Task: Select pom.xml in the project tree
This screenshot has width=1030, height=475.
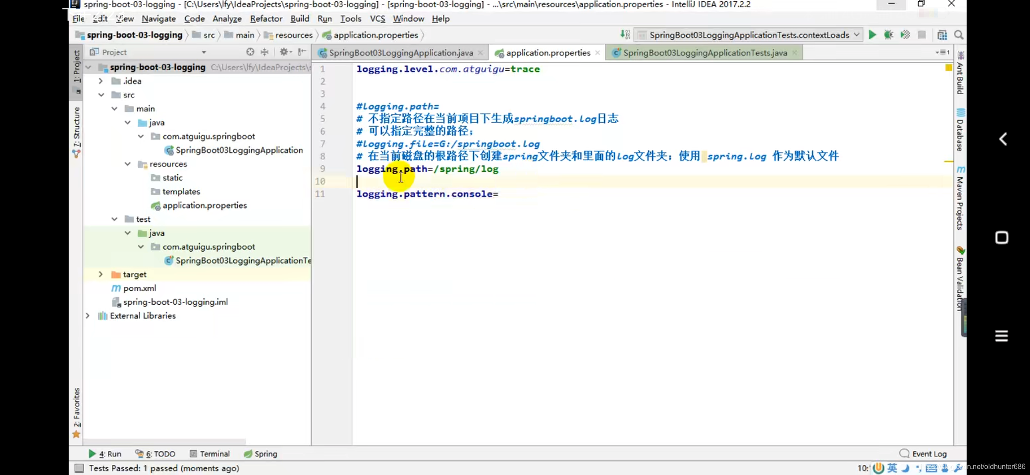Action: 140,288
